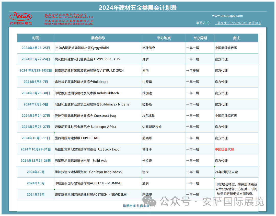This screenshot has height=216, width=276.
Task: Click the date cell 2024年9月25-27日
Action: coord(36,127)
